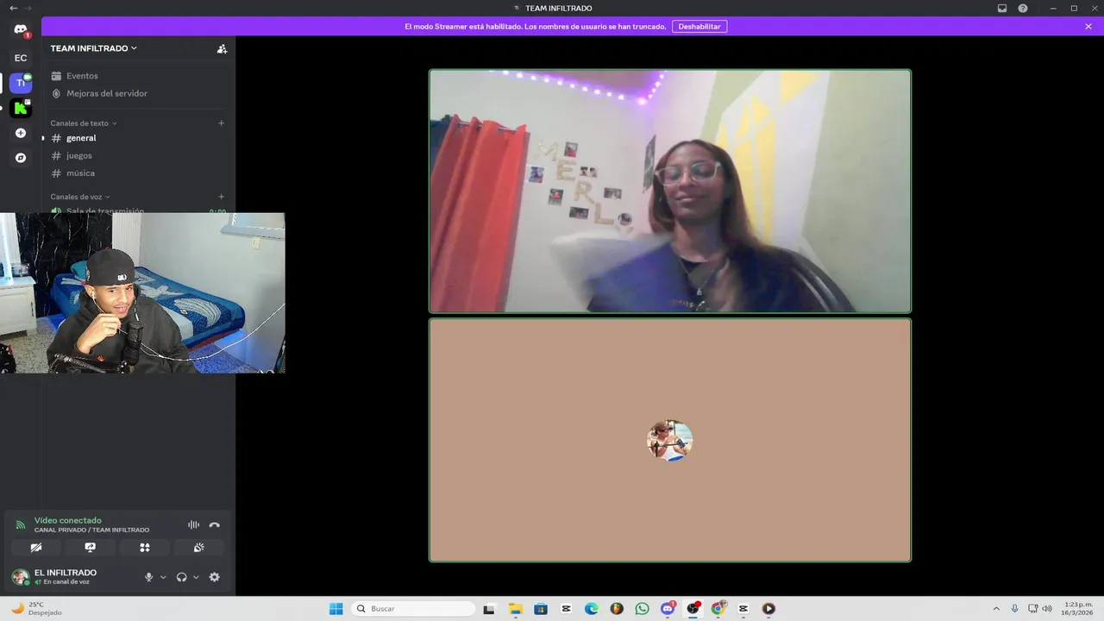The image size is (1104, 621).
Task: Toggle noise suppression waveform icon
Action: coord(193,524)
